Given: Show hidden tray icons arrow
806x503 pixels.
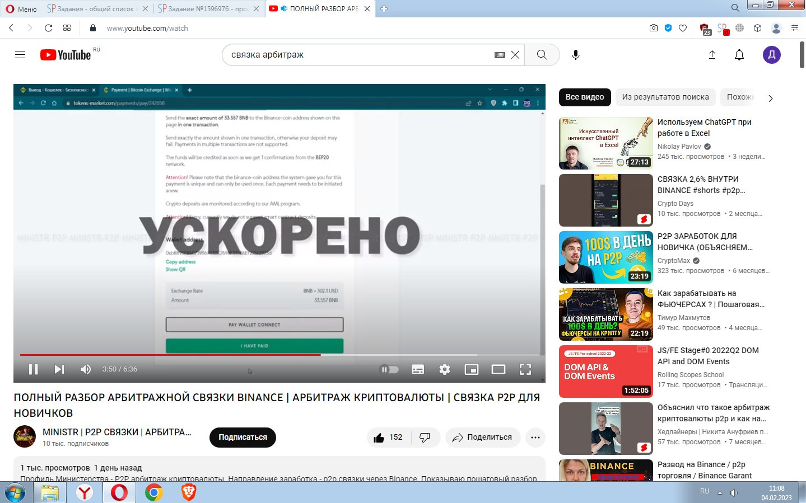Looking at the screenshot, I should 720,493.
